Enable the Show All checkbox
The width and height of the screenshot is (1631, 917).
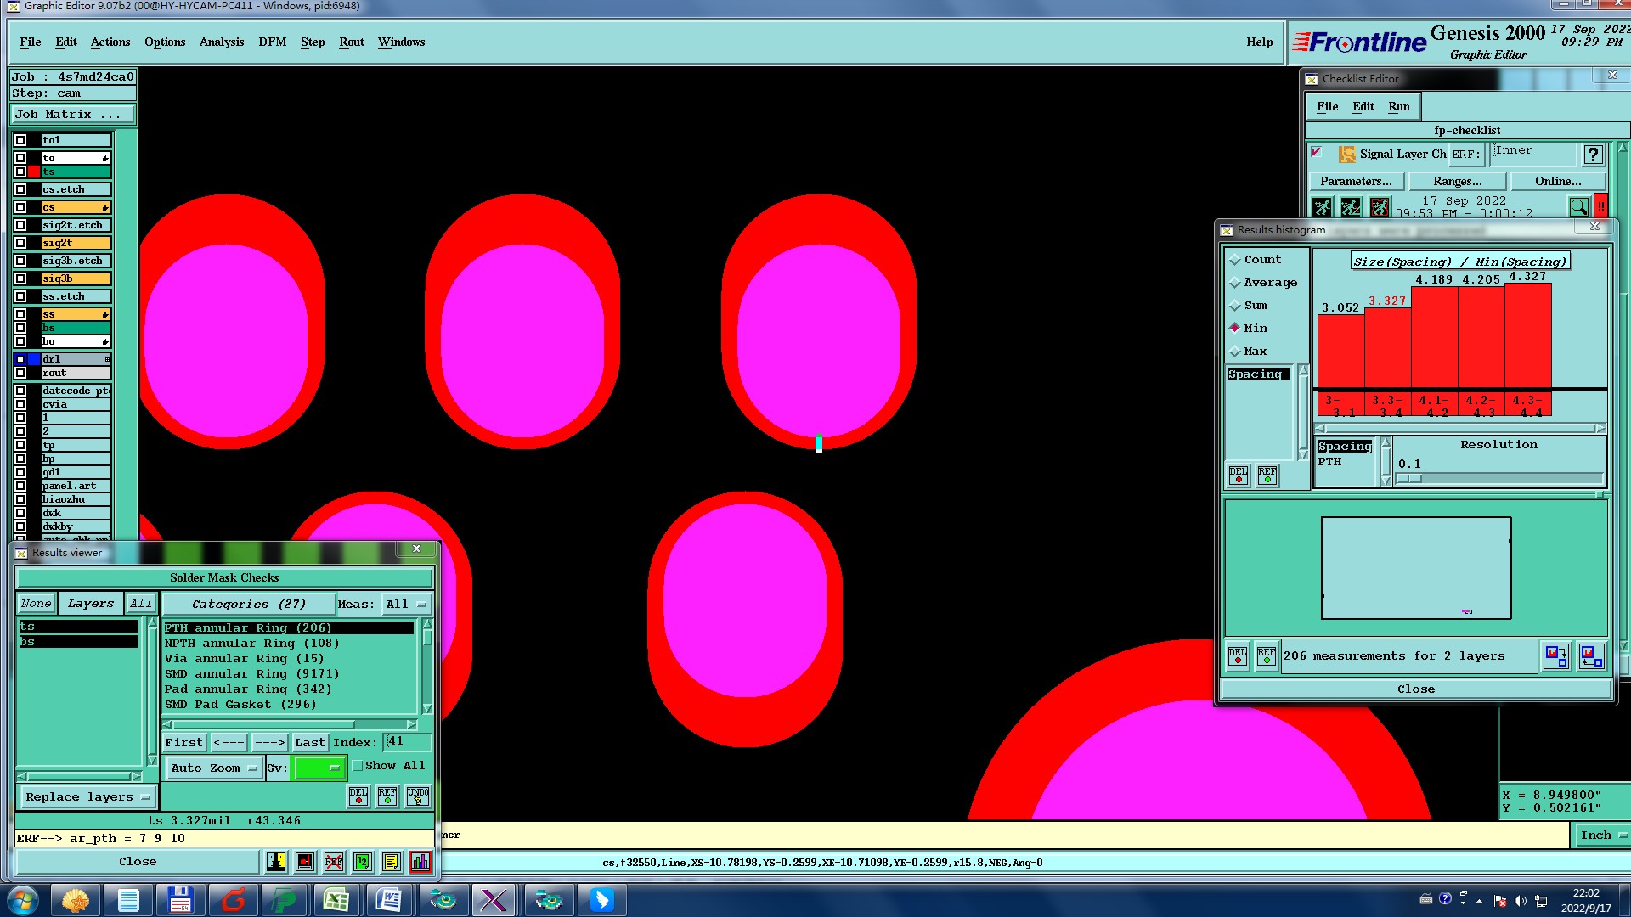click(x=358, y=766)
